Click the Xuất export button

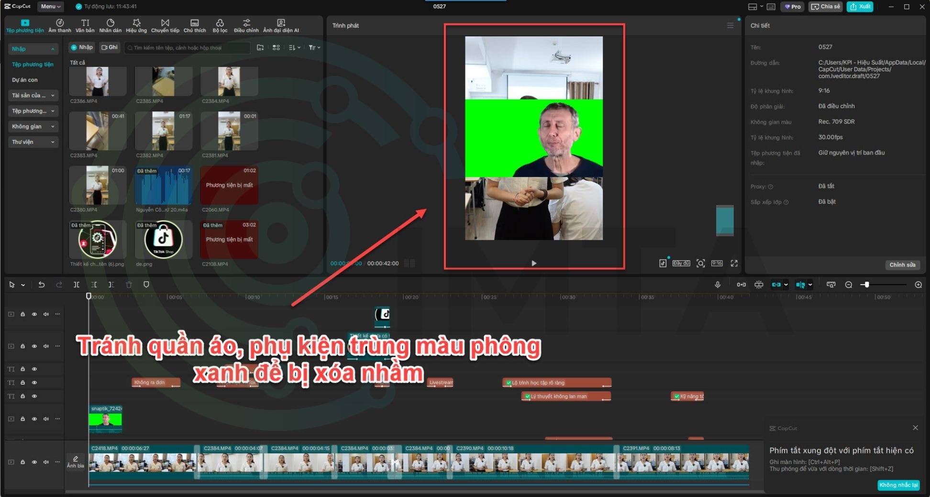tap(860, 7)
